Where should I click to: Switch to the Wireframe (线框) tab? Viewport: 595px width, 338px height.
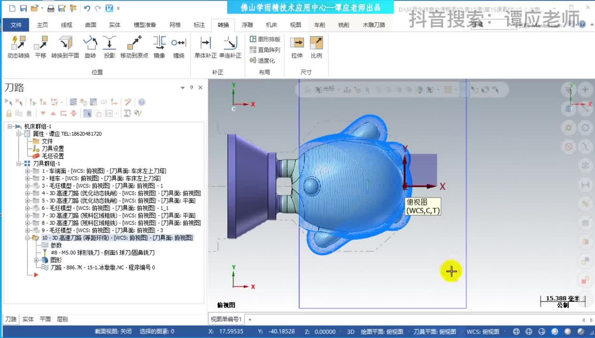point(67,25)
